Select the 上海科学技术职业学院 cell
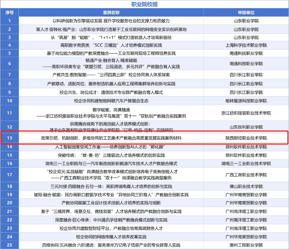Screen dimensions: 289x249 (x=246, y=45)
